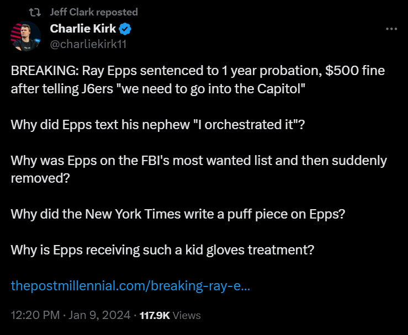Open Jeff Clark's profile from repost header

coord(72,12)
